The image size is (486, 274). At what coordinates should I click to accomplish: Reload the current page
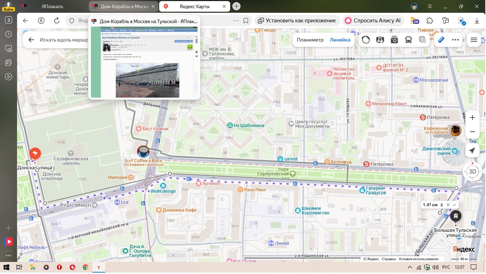click(x=56, y=21)
